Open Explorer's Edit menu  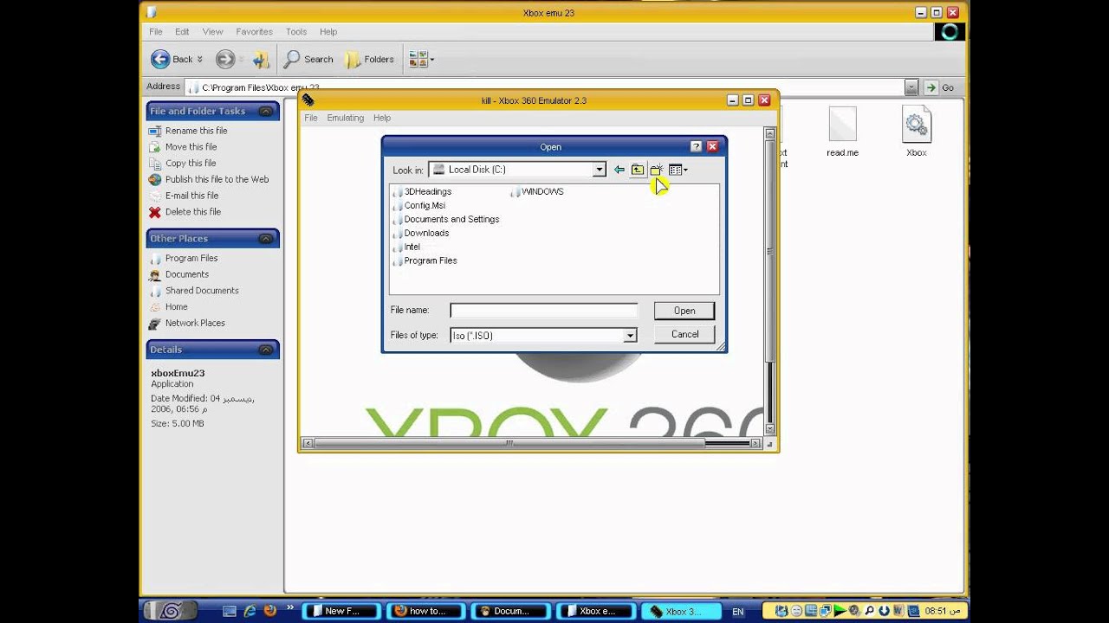pos(182,32)
